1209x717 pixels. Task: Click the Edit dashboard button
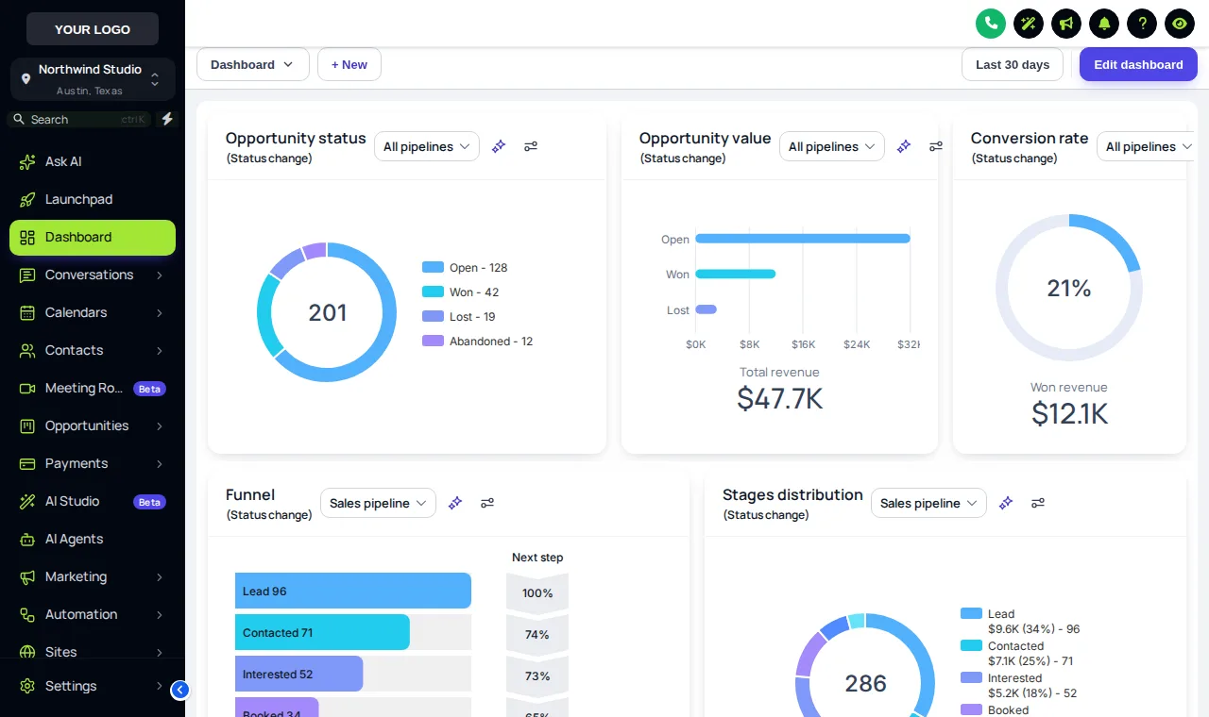(x=1138, y=64)
